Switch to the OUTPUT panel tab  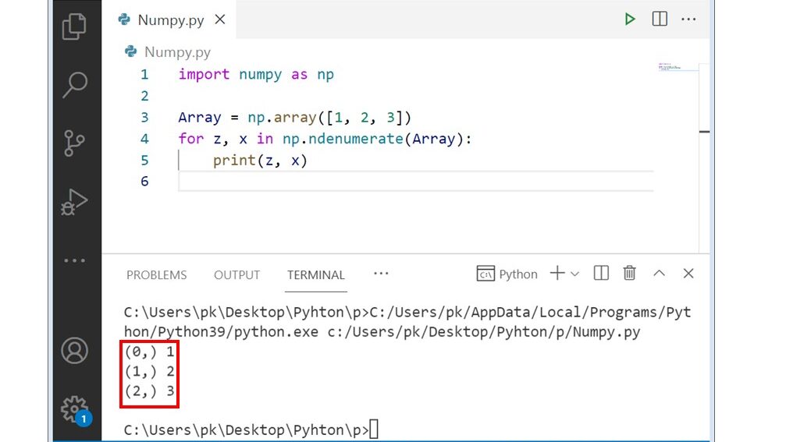237,275
